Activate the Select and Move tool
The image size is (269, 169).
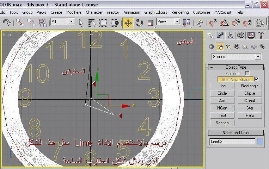[128, 23]
